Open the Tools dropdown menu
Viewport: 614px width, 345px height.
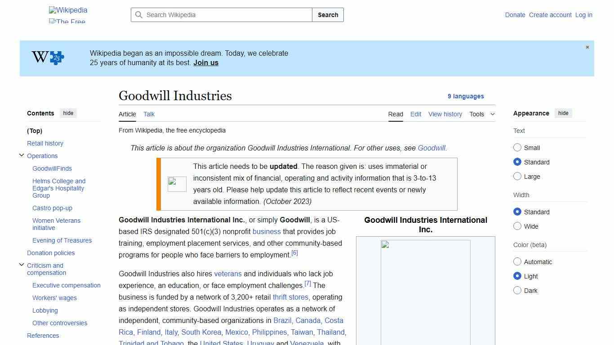[x=482, y=114]
